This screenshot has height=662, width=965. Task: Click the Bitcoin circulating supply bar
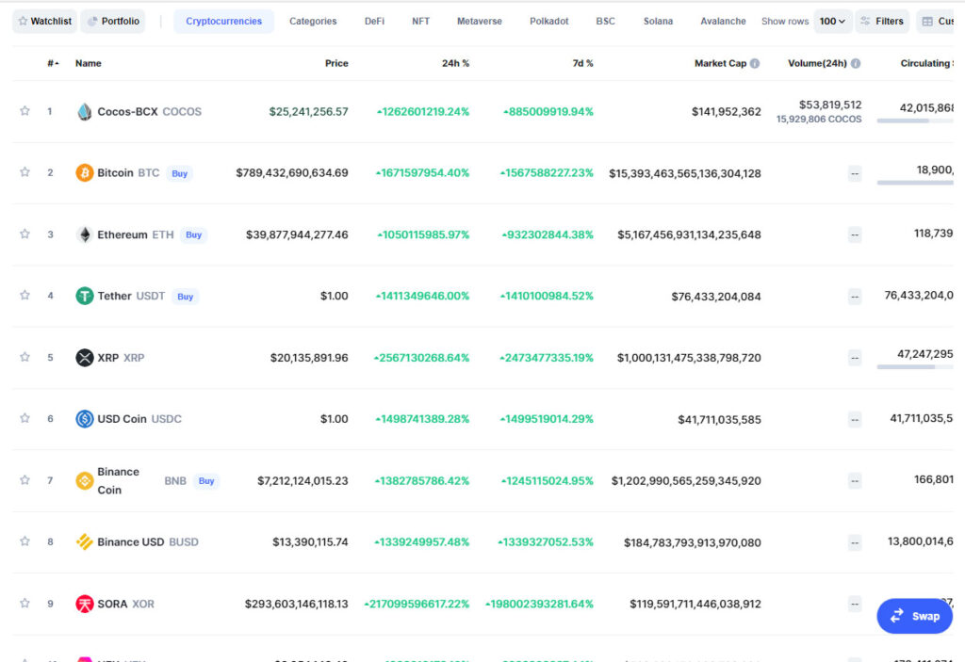(915, 183)
